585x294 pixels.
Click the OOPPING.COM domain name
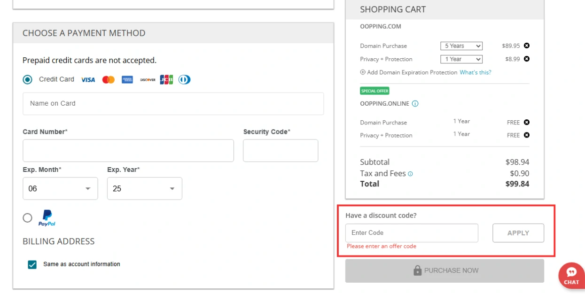click(x=381, y=27)
